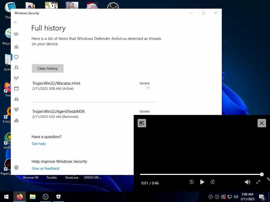270x202 pixels.
Task: Open Virus & threat protection shield icon
Action: tap(16, 57)
